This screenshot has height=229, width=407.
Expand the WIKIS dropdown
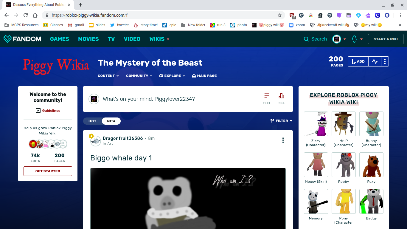[159, 39]
